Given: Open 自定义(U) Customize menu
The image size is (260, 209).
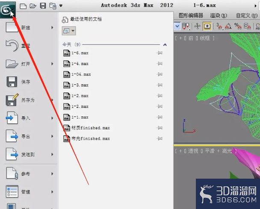Looking at the screenshot, I should (x=247, y=15).
